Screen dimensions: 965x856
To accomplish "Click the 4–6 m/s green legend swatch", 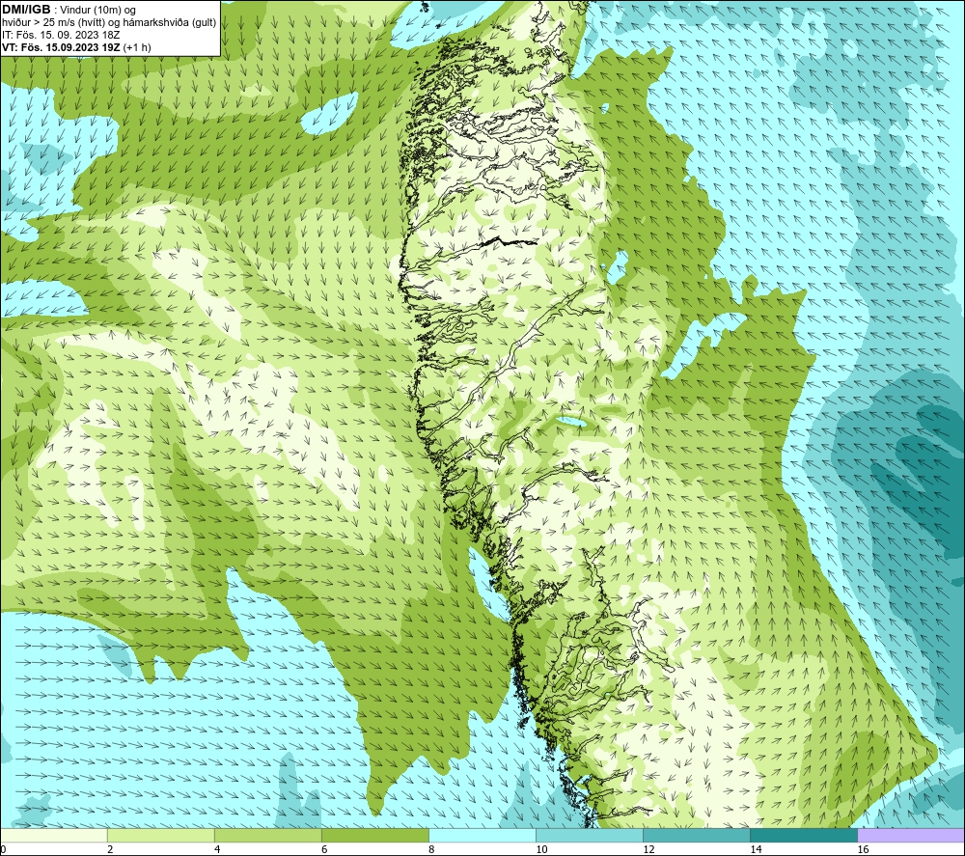I will pyautogui.click(x=268, y=835).
